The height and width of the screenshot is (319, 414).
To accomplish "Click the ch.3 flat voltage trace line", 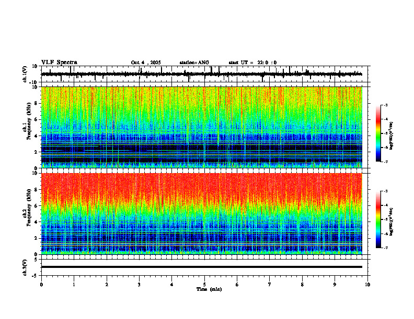I will [201, 267].
